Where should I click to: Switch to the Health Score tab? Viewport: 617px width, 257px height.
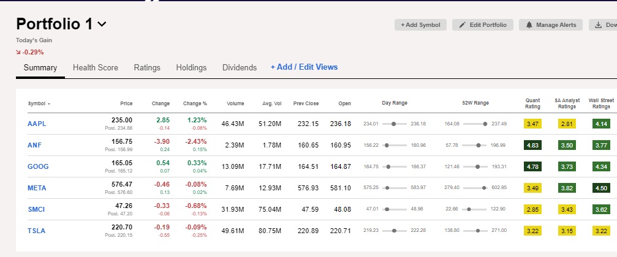click(x=95, y=67)
